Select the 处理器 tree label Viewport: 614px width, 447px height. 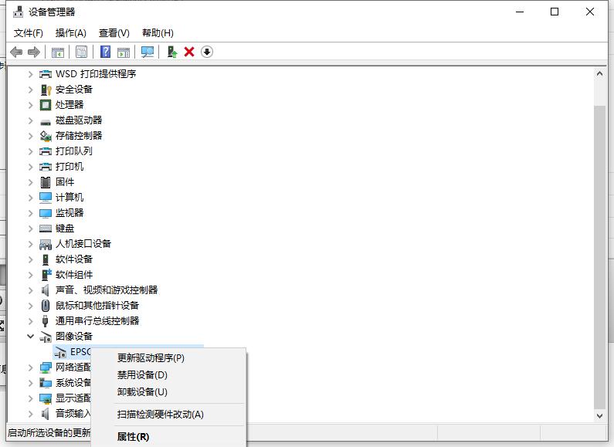pyautogui.click(x=70, y=105)
